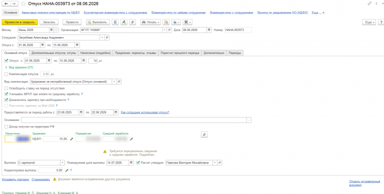Click the Провести button
Viewport: 384px width, 194px height.
pyautogui.click(x=72, y=22)
